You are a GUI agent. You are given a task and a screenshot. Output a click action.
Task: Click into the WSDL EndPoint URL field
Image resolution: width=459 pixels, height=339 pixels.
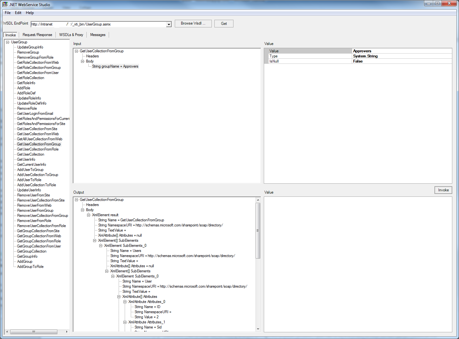(98, 24)
